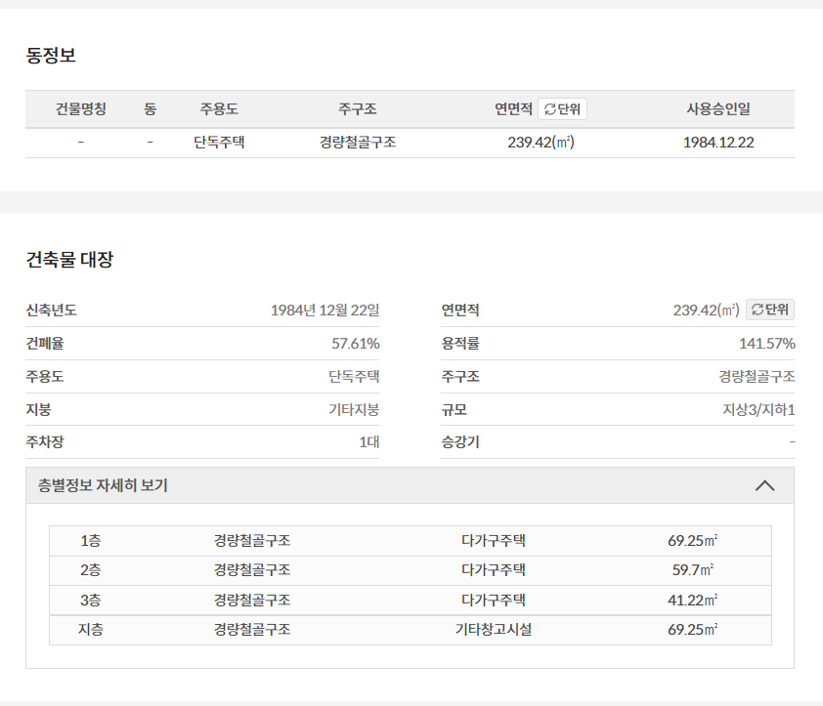
Task: Click the 신축년도 label
Action: tap(52, 310)
